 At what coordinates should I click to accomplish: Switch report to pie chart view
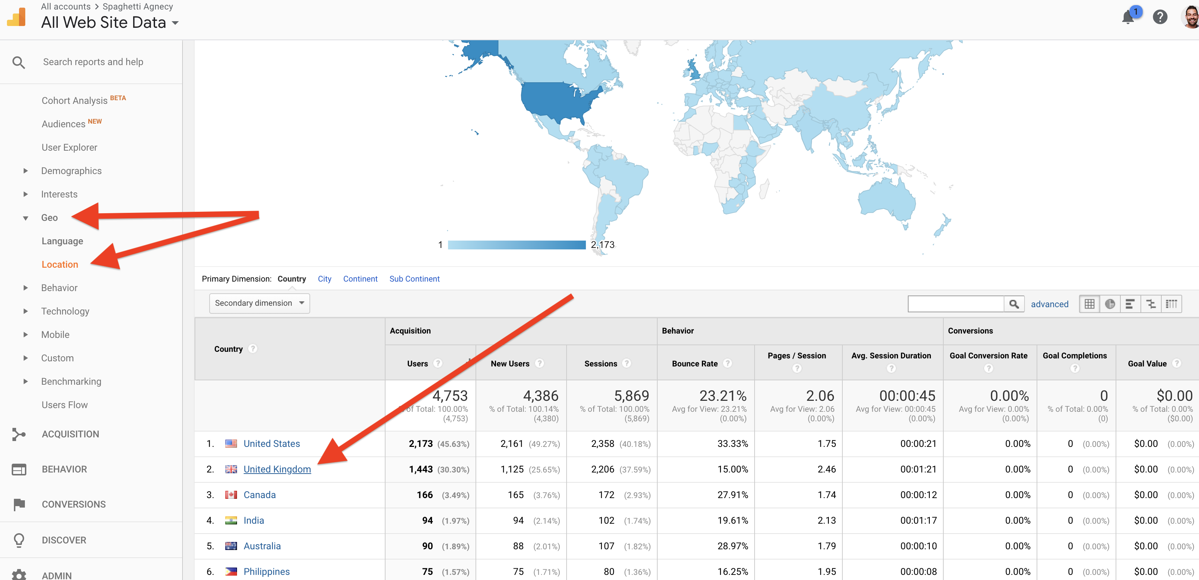coord(1110,304)
